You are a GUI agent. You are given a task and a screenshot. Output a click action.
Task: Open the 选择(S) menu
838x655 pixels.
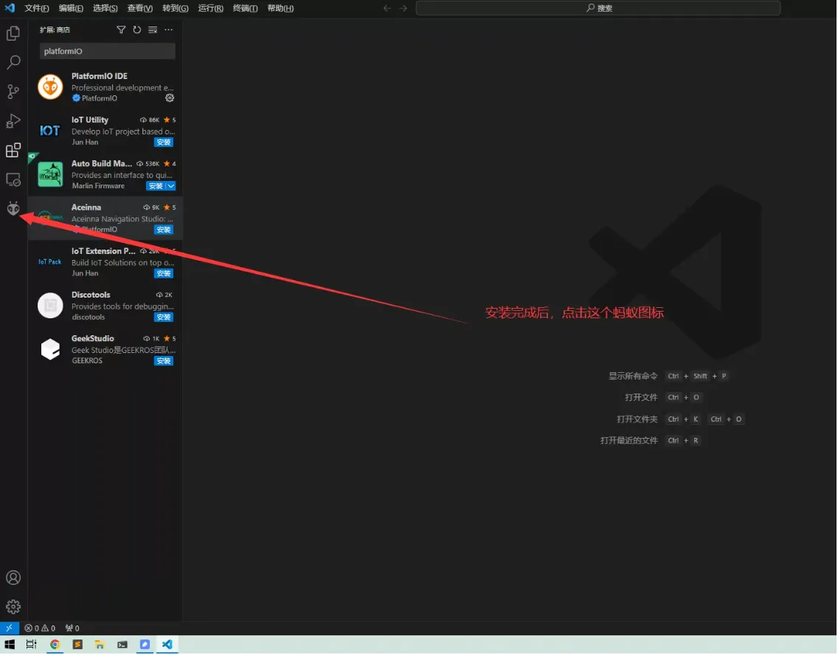[105, 8]
